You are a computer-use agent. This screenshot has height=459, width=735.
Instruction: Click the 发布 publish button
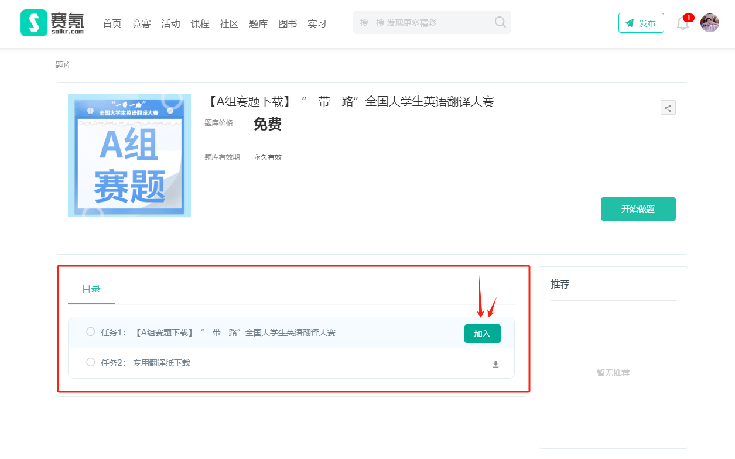coord(641,23)
